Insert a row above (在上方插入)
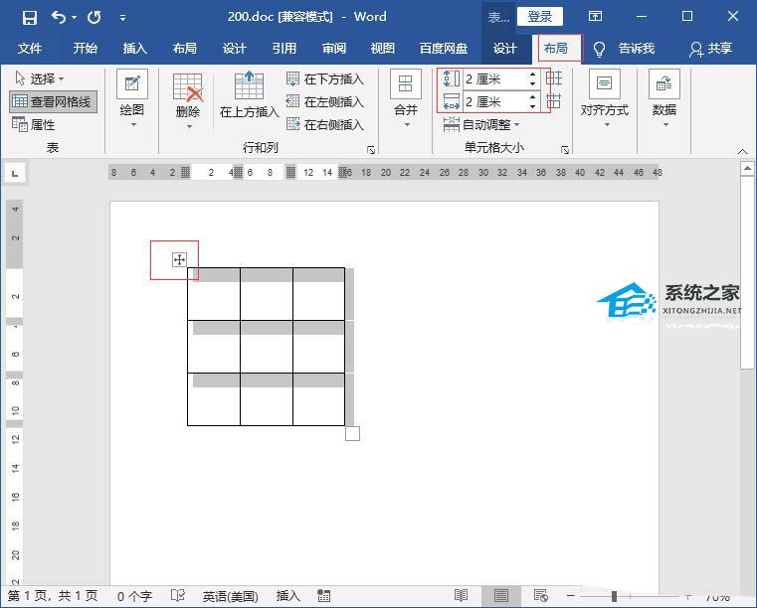The height and width of the screenshot is (608, 757). (x=249, y=96)
